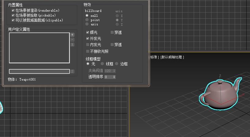Check 穿透 next to 辉光

[x=112, y=32]
